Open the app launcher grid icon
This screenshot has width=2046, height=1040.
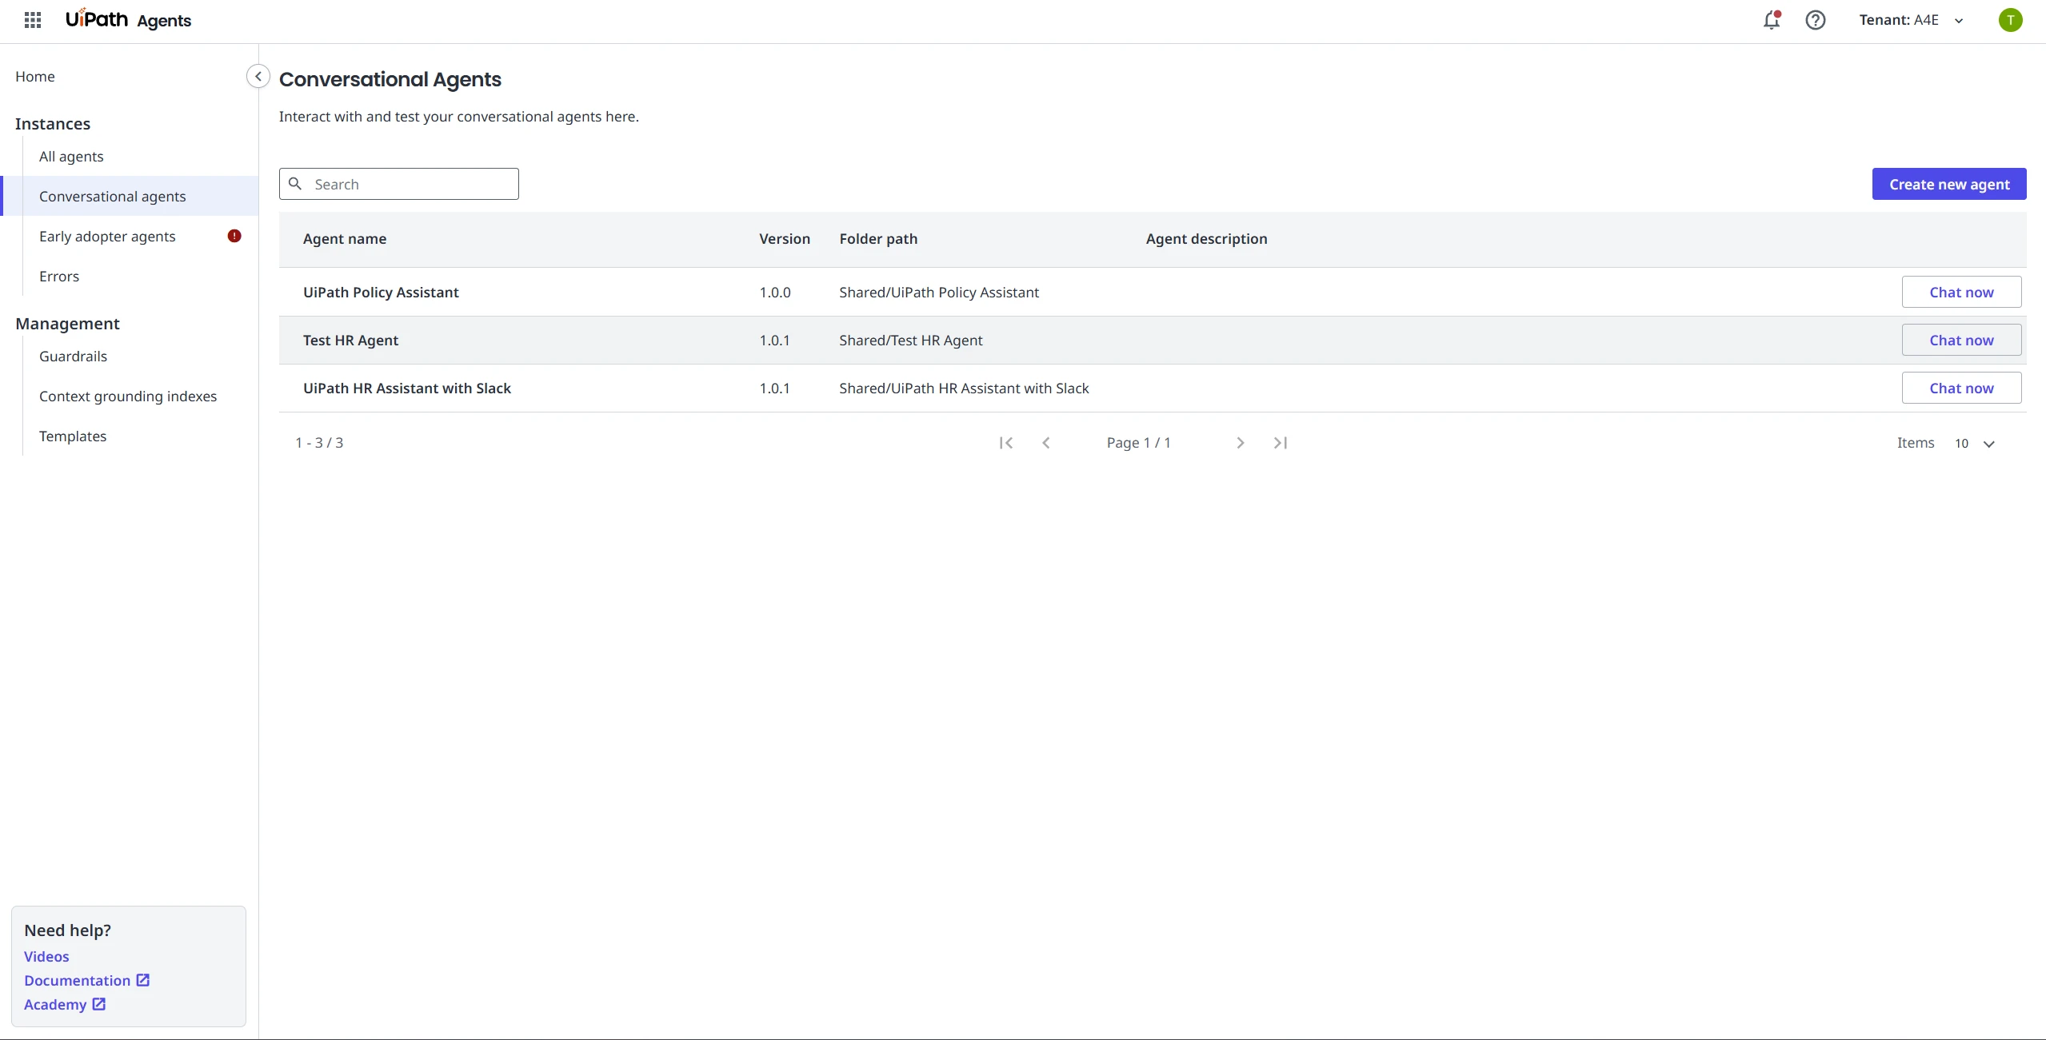pyautogui.click(x=33, y=20)
